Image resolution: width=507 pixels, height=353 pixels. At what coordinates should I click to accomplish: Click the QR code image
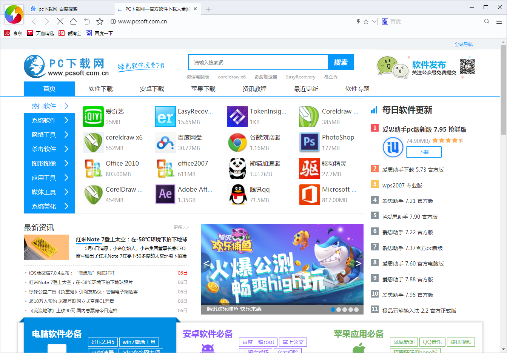pyautogui.click(x=467, y=66)
